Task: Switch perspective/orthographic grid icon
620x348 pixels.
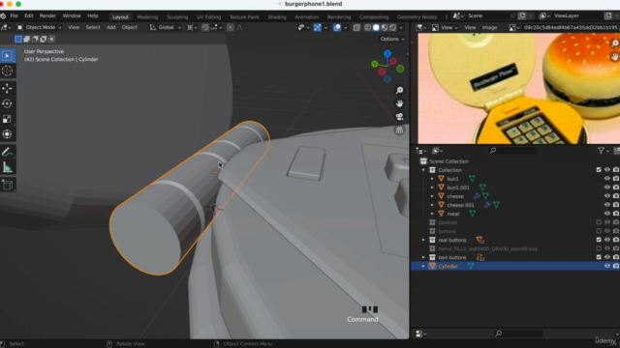Action: 399,130
